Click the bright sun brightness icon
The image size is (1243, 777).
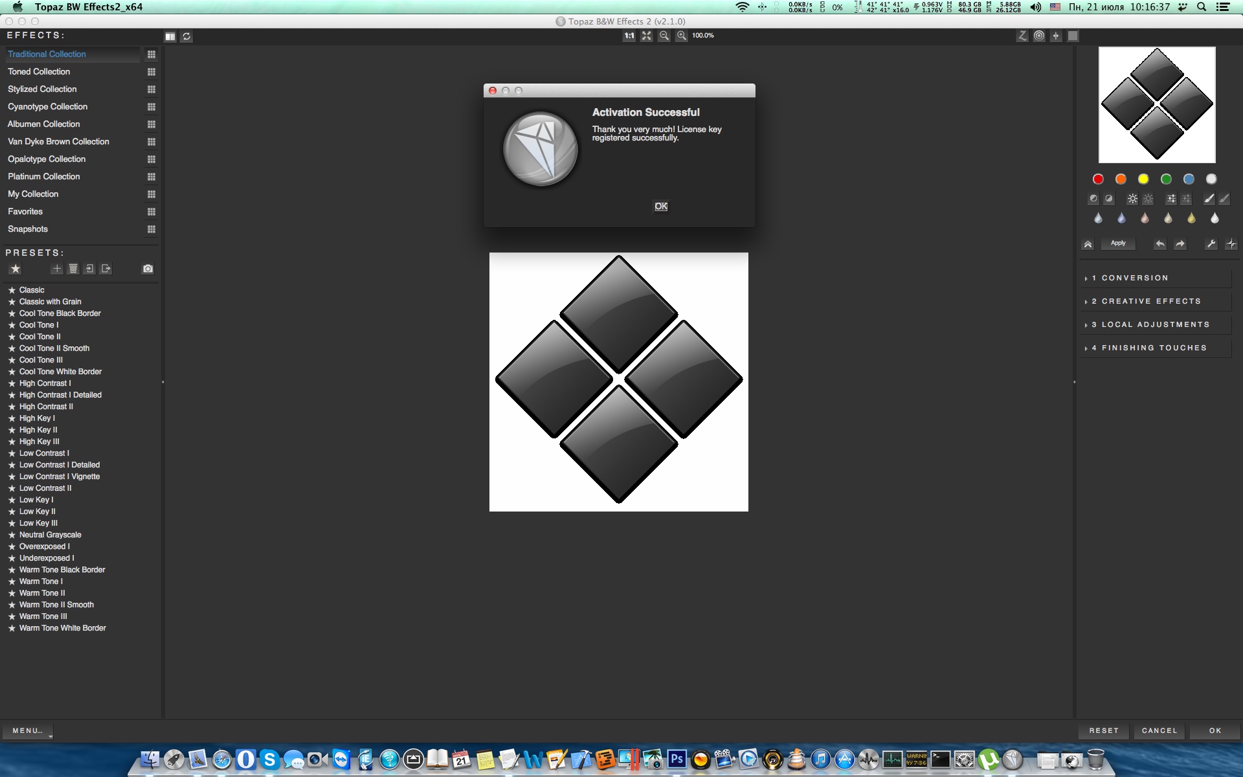(1132, 199)
